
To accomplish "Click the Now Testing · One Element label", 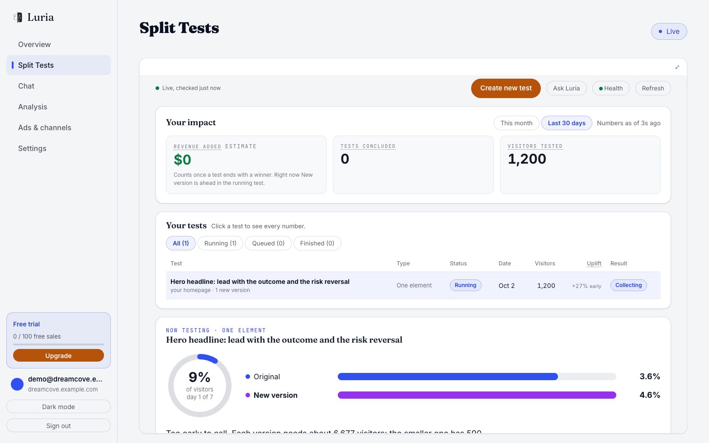I will tap(216, 330).
